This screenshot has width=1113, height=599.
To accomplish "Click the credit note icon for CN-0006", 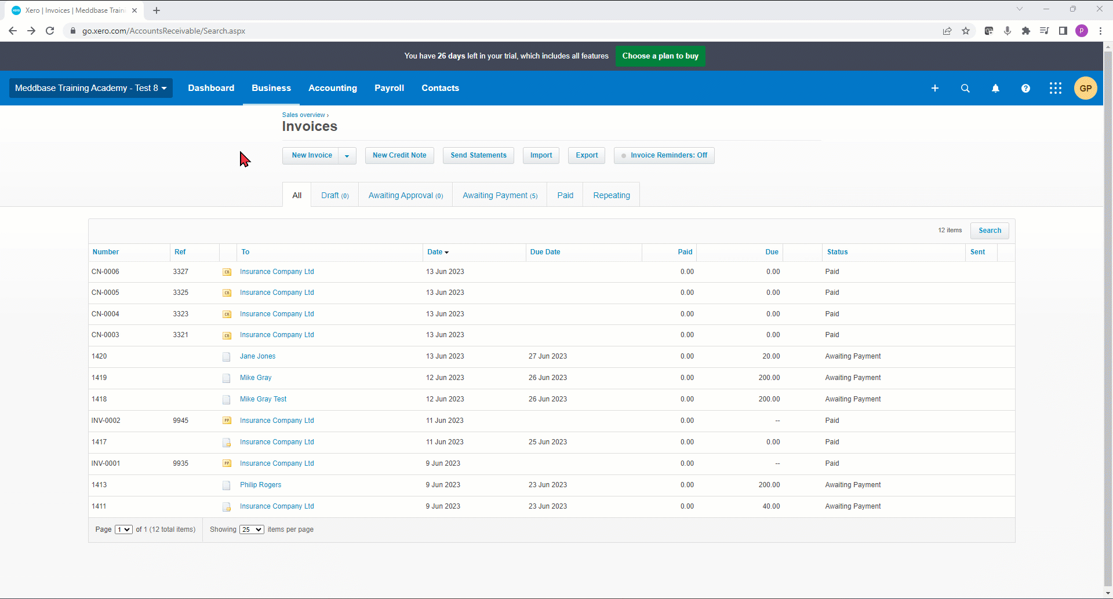I will 227,272.
